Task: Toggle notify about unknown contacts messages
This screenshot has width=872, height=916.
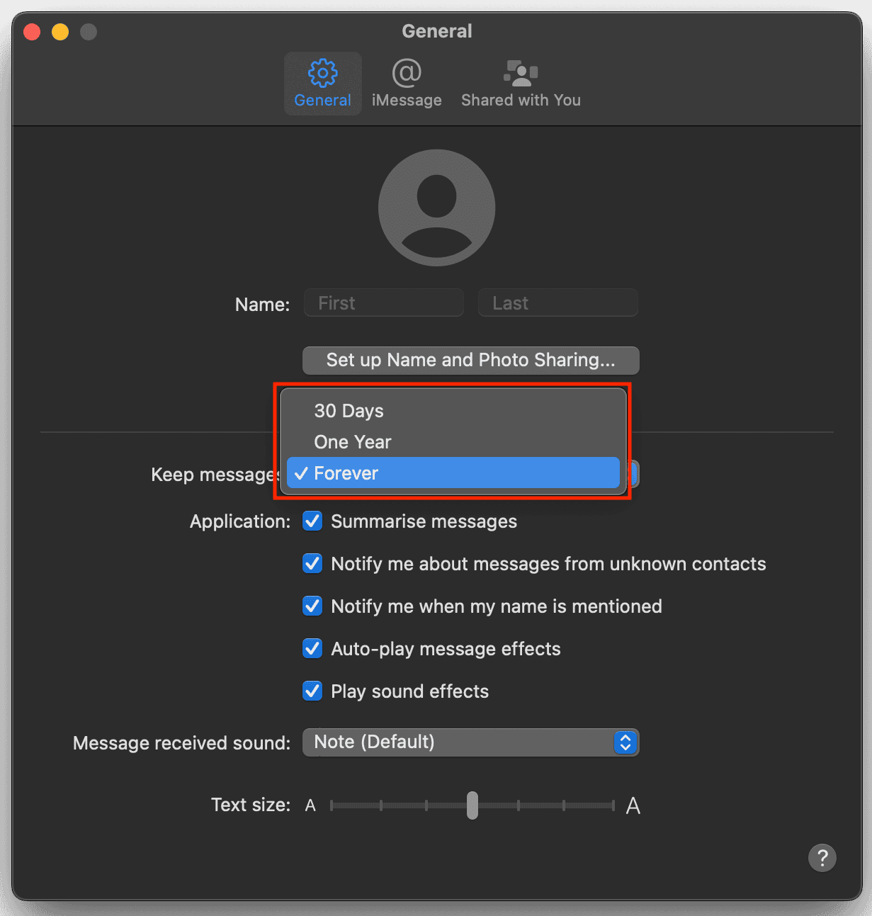Action: pyautogui.click(x=312, y=564)
